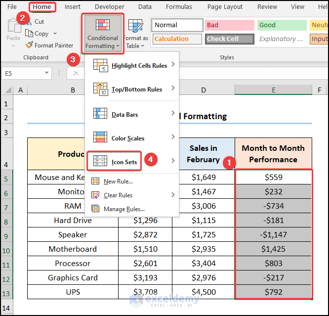Viewport: 329px width, 316px height.
Task: Click New Rule... in the menu
Action: (x=118, y=181)
